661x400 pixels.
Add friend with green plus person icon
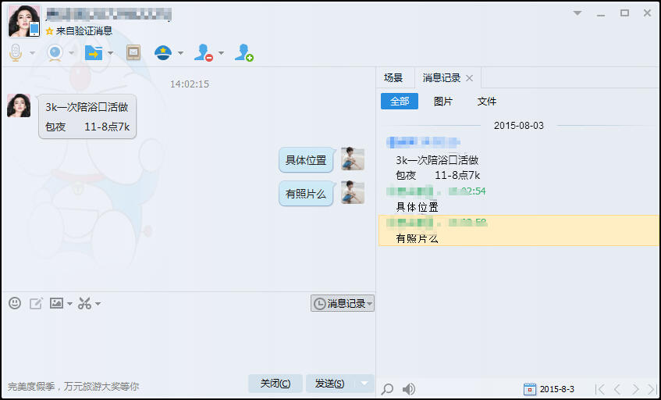(x=243, y=53)
